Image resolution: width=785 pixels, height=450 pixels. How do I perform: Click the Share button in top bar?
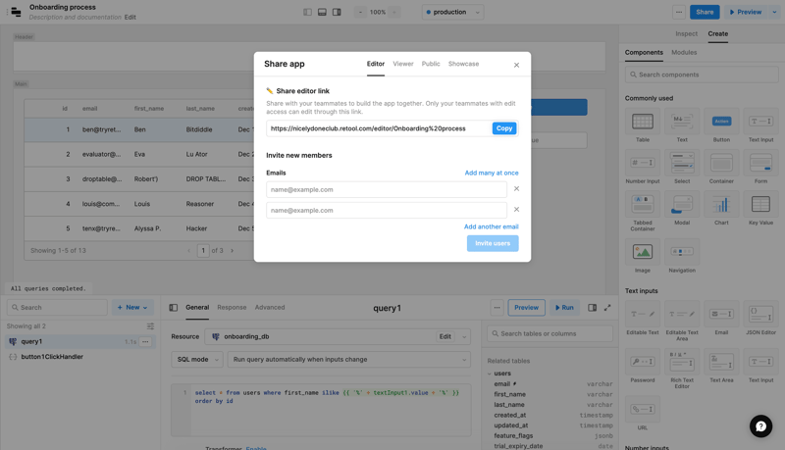coord(705,12)
